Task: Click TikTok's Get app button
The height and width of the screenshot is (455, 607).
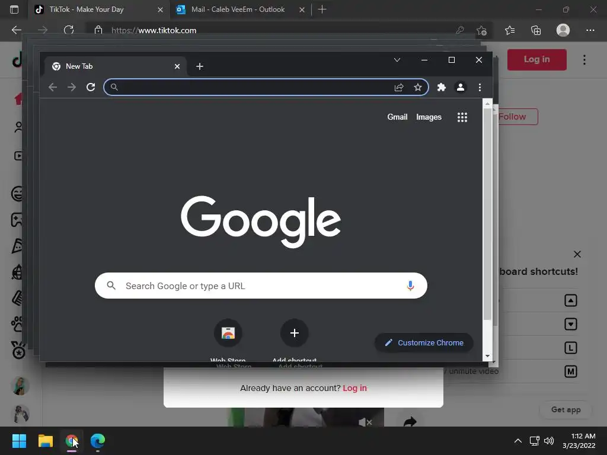Action: click(566, 410)
